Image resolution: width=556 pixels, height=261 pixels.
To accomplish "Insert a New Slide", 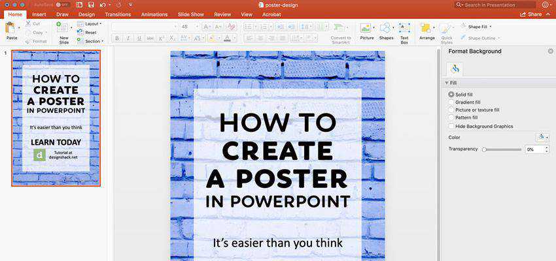I will point(63,29).
